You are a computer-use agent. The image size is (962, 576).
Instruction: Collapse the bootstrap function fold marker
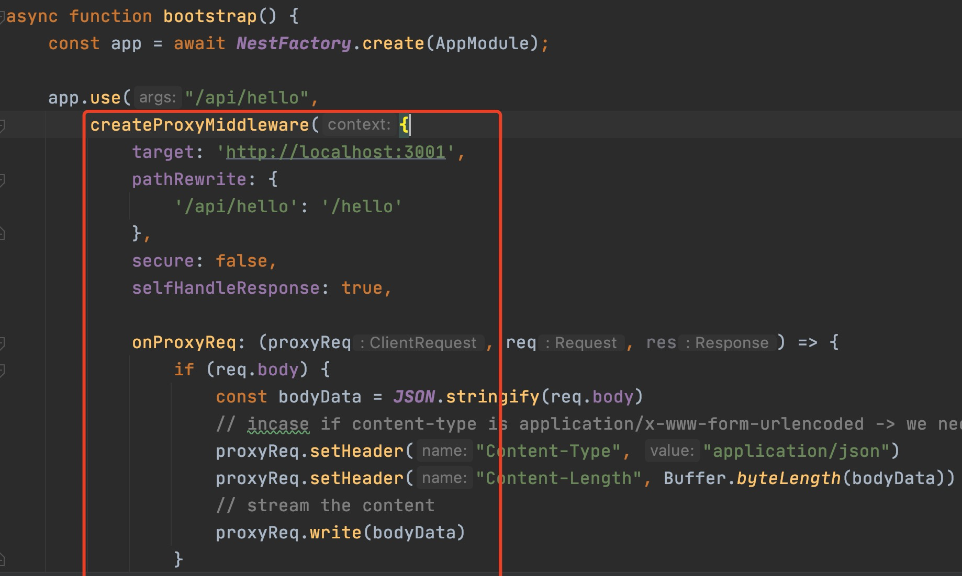click(2, 17)
